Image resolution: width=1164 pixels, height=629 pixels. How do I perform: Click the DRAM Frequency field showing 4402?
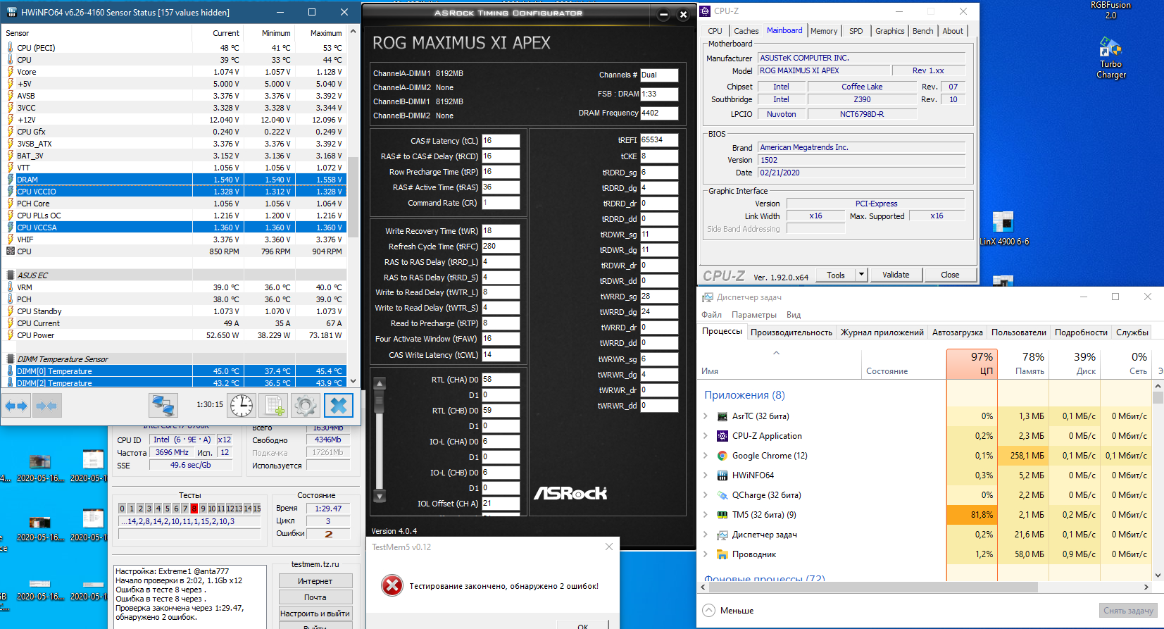[659, 113]
